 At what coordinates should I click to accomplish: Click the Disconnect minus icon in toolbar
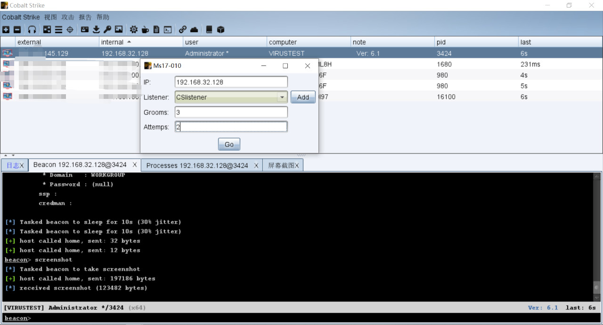(17, 30)
